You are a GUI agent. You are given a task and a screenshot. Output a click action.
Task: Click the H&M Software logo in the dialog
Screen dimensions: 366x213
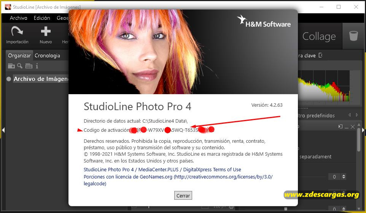264,21
